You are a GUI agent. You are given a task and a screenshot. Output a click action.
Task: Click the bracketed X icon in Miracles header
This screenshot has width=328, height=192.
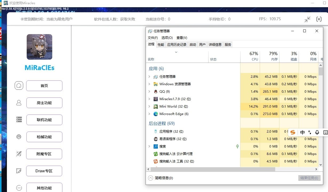[x=319, y=19]
